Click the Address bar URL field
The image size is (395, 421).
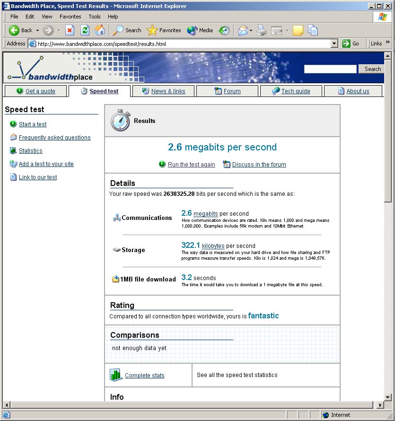click(x=179, y=44)
